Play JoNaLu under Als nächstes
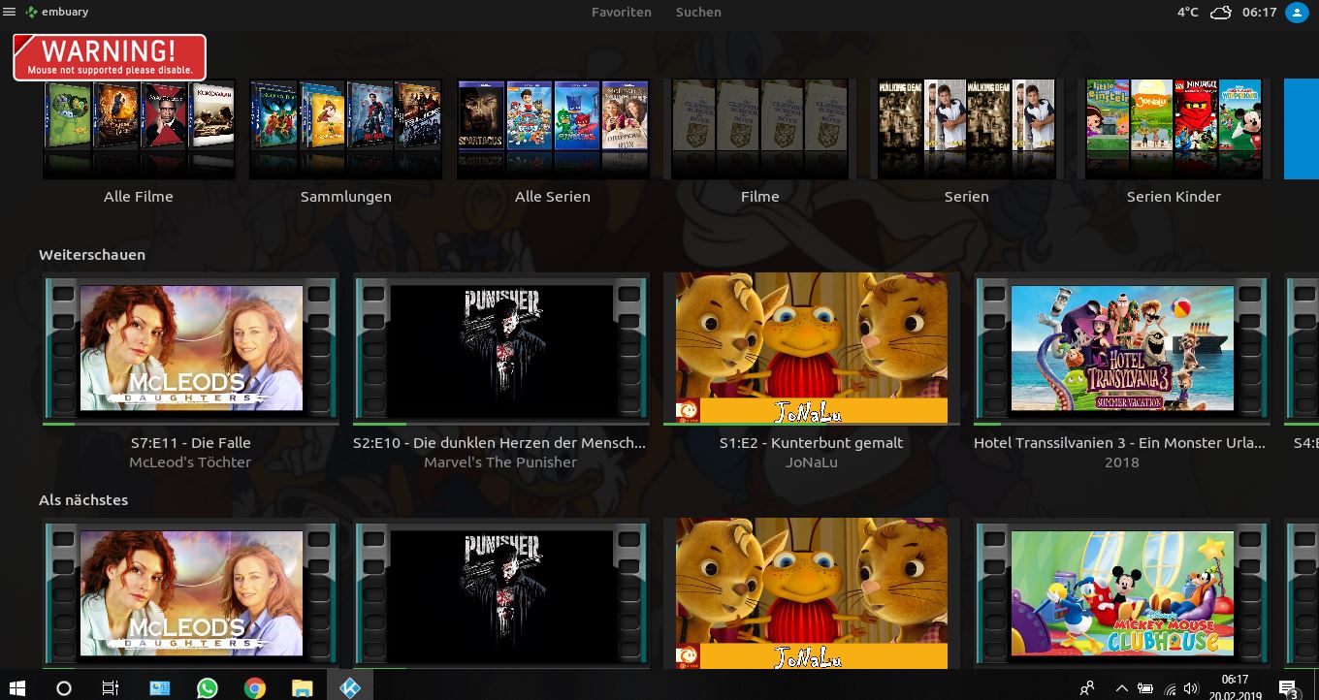The image size is (1319, 700). point(812,593)
